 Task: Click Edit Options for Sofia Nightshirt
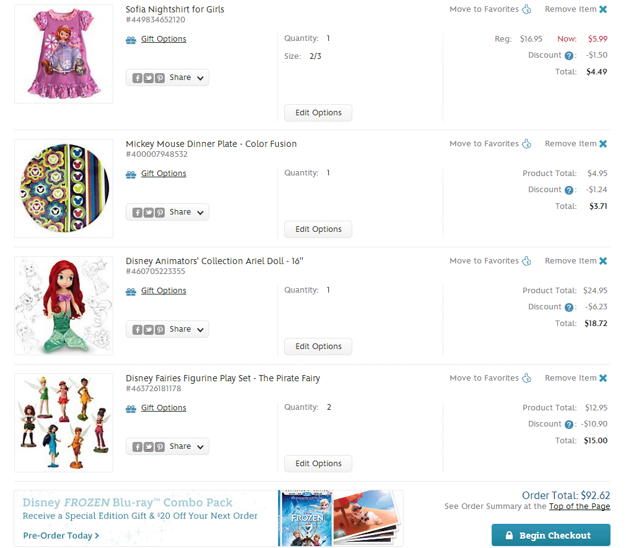click(318, 113)
